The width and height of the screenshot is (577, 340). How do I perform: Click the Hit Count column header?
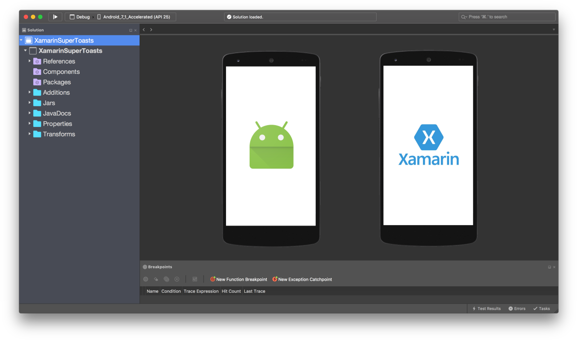coord(231,291)
